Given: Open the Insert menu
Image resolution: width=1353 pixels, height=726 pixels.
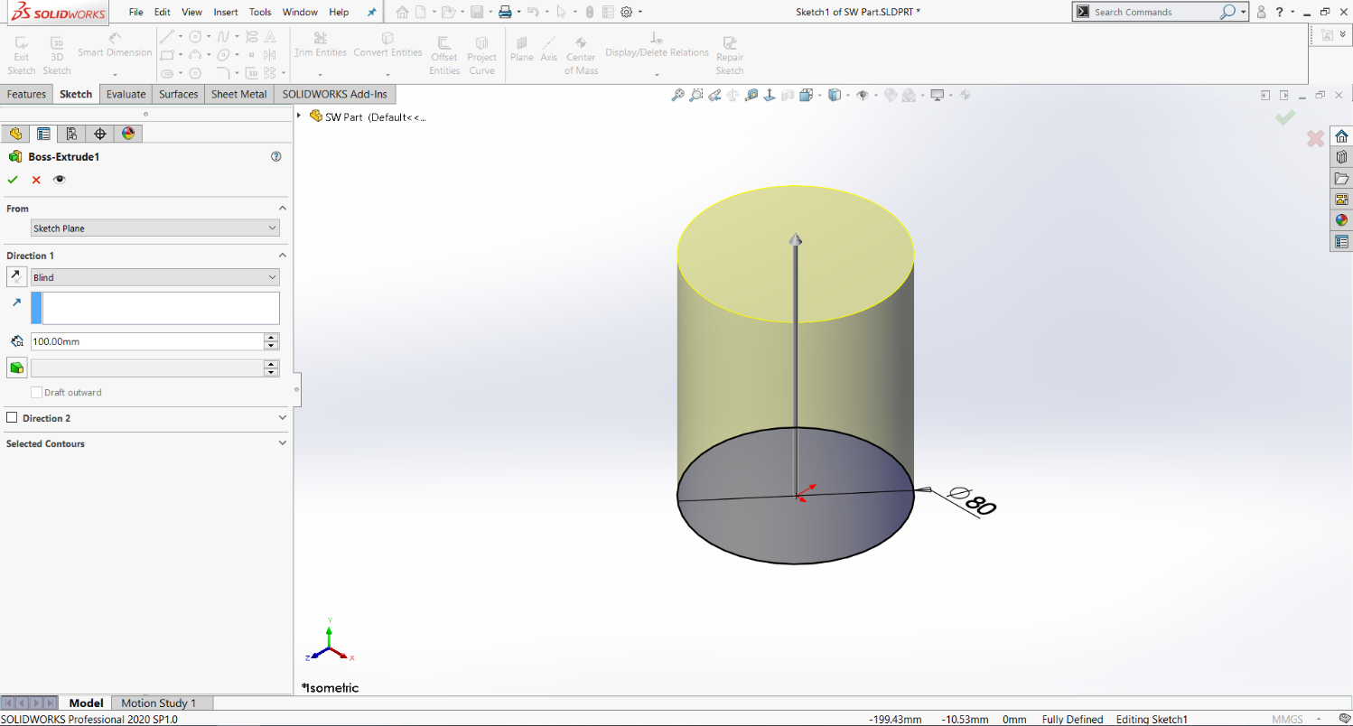Looking at the screenshot, I should [x=225, y=12].
